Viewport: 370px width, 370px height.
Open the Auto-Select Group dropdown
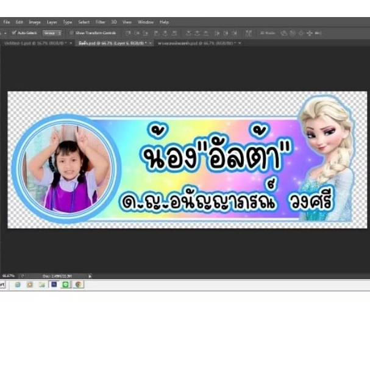point(52,33)
